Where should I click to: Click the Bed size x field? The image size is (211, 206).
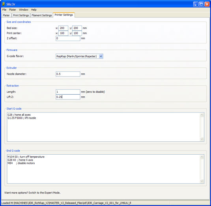63,28
